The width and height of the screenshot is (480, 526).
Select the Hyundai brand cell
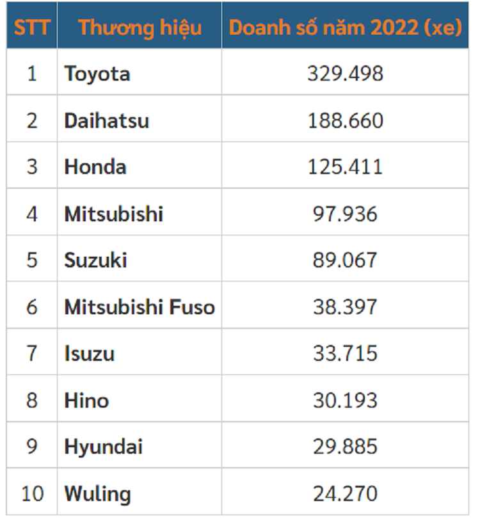point(104,447)
